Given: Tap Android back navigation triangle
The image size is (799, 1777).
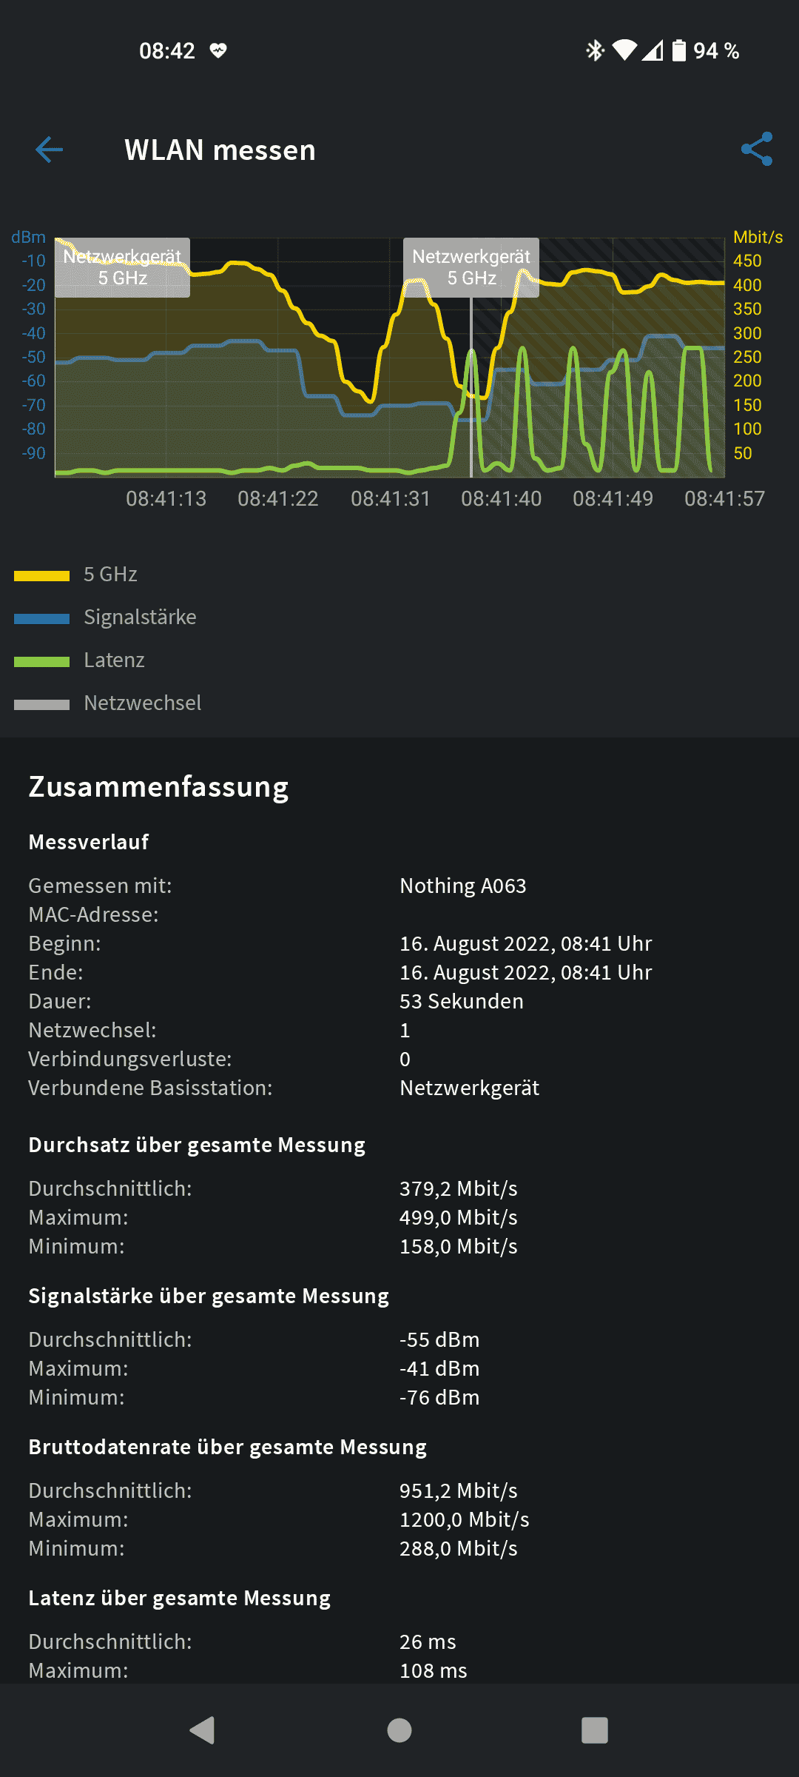Looking at the screenshot, I should 203,1730.
